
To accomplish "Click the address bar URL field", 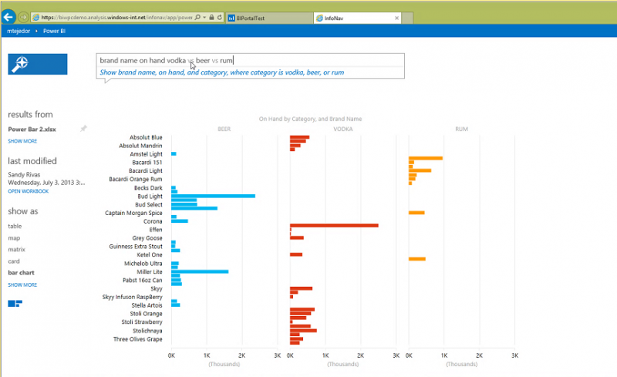I will [x=116, y=17].
